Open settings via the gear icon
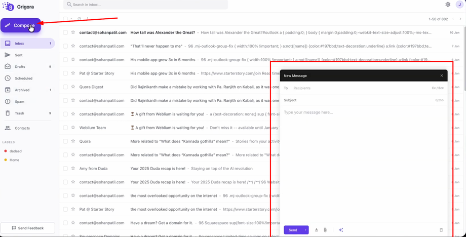Screen dimensions: 466x237 (448, 5)
